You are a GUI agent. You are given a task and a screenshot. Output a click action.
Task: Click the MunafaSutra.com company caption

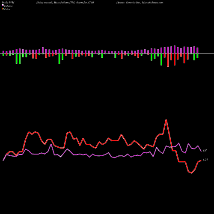[x=140, y=3]
